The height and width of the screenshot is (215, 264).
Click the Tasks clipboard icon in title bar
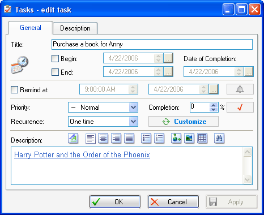tap(7, 9)
